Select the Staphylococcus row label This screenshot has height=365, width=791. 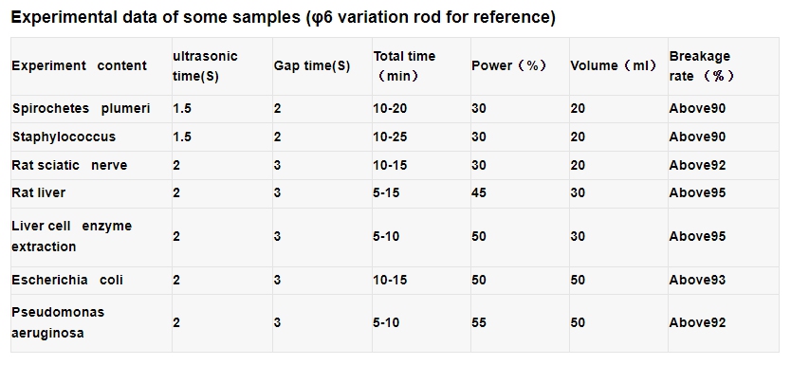pos(64,137)
